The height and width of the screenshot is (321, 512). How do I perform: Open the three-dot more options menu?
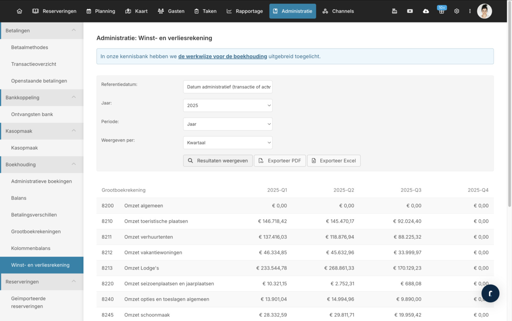click(x=470, y=11)
